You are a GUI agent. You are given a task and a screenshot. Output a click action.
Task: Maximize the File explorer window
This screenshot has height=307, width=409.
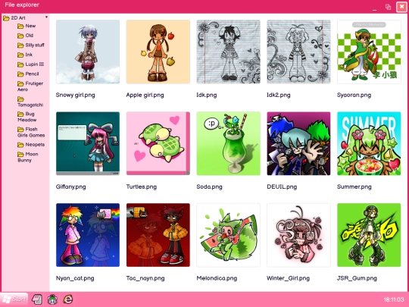coord(388,7)
